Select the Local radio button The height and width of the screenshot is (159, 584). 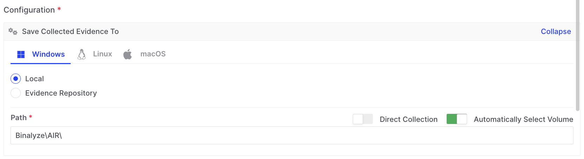point(15,79)
